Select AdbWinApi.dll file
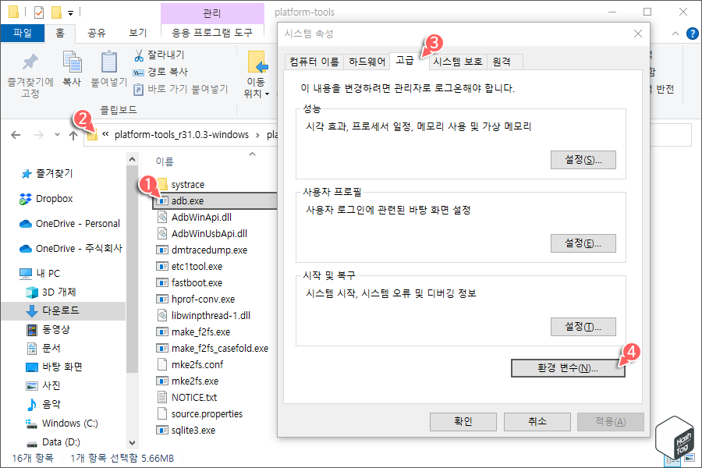 194,217
